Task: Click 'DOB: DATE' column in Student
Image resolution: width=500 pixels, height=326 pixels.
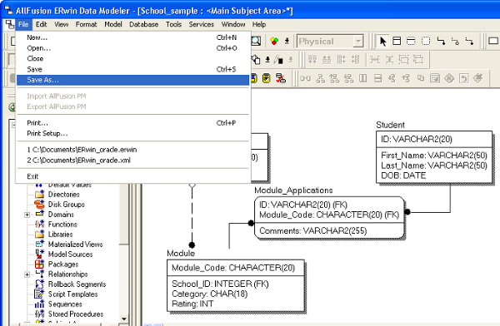Action: click(403, 175)
